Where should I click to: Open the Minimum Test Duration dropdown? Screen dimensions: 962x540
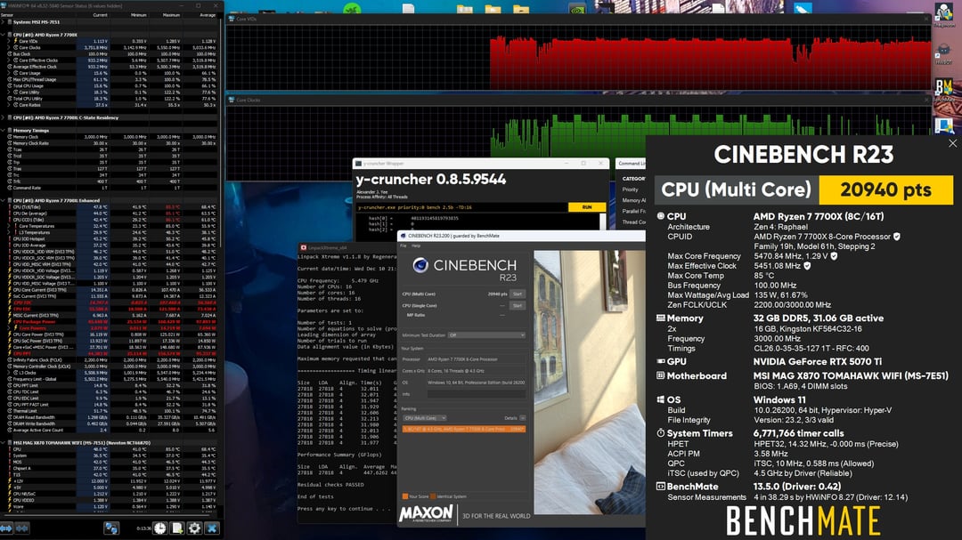pos(486,335)
